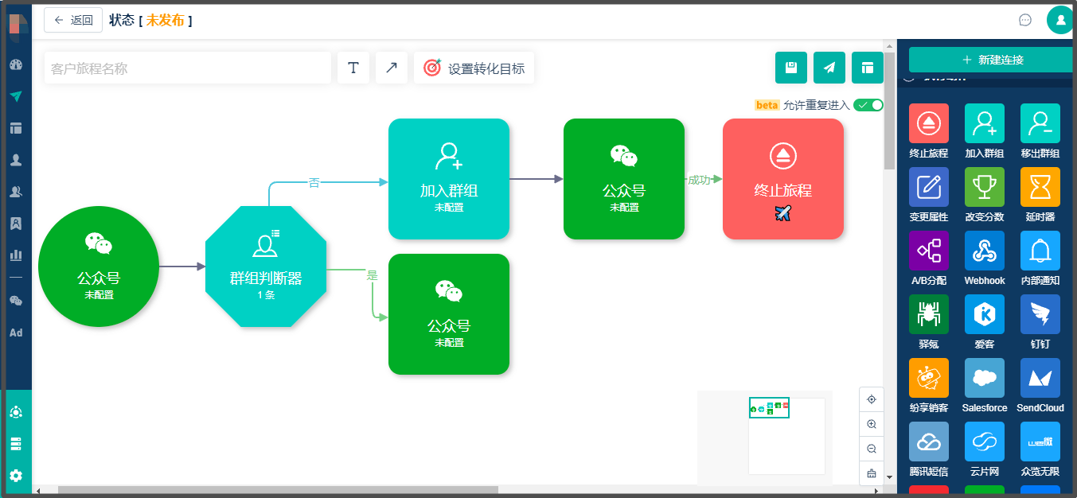Click the 未发布 status text
Image resolution: width=1077 pixels, height=498 pixels.
click(x=165, y=20)
